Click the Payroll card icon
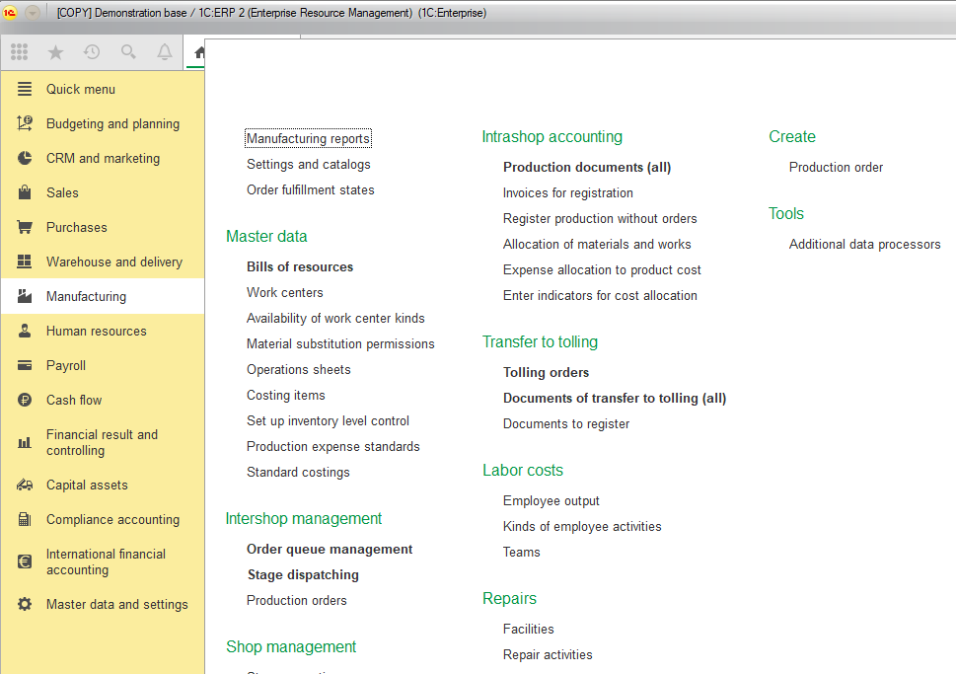This screenshot has height=674, width=956. (x=25, y=365)
